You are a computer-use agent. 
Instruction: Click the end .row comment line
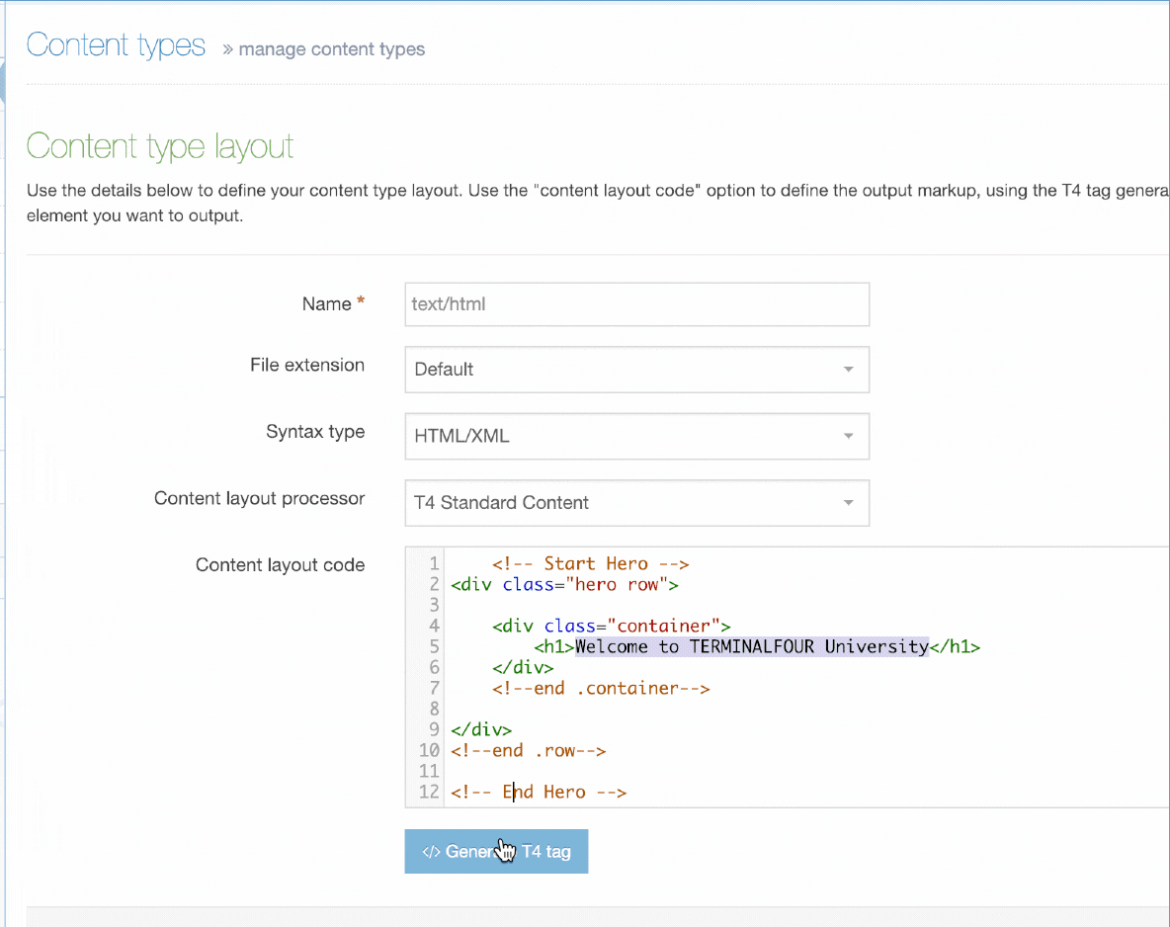(528, 750)
